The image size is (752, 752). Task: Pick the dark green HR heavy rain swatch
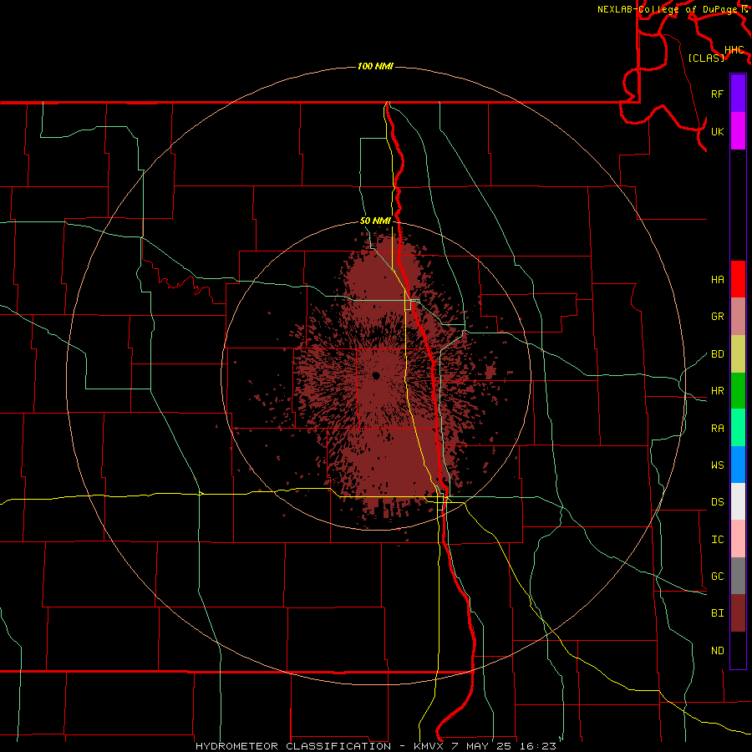point(738,390)
